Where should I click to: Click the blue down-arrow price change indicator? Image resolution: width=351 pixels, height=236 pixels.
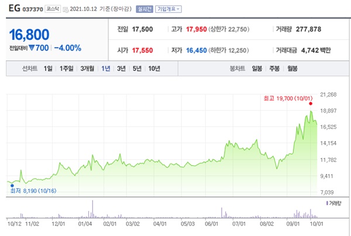click(32, 48)
